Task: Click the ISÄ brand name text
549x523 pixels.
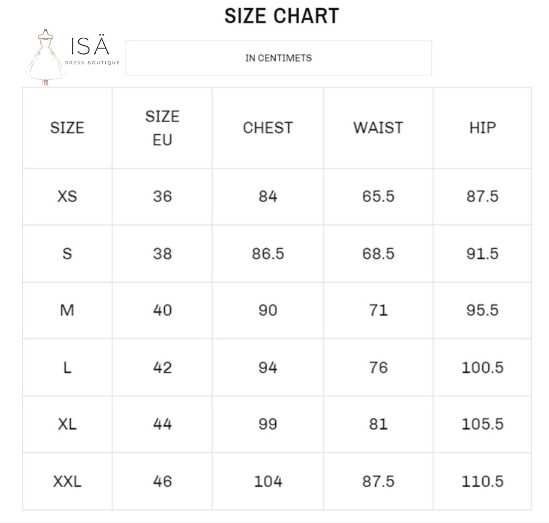Action: 90,46
